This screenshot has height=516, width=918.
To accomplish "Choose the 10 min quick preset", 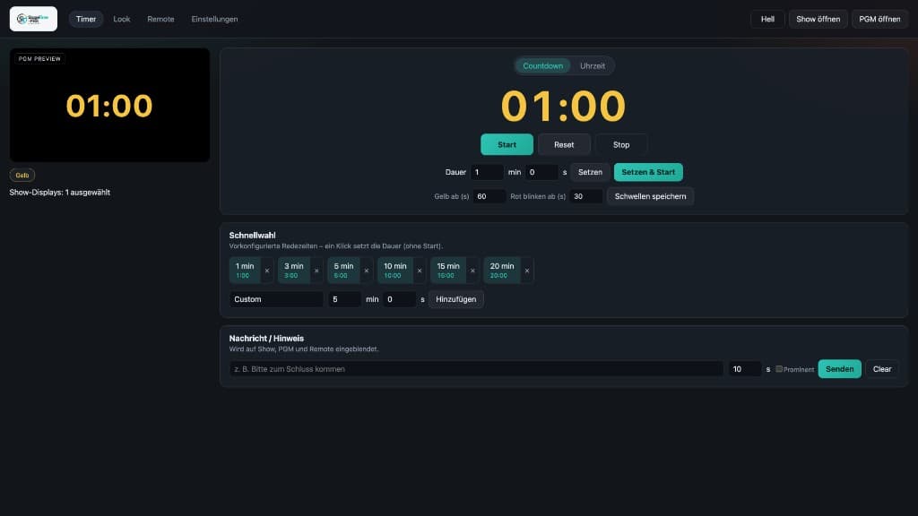I will [x=395, y=271].
